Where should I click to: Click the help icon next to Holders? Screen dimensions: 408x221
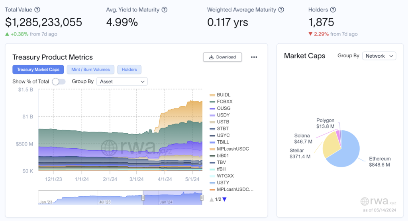333,10
